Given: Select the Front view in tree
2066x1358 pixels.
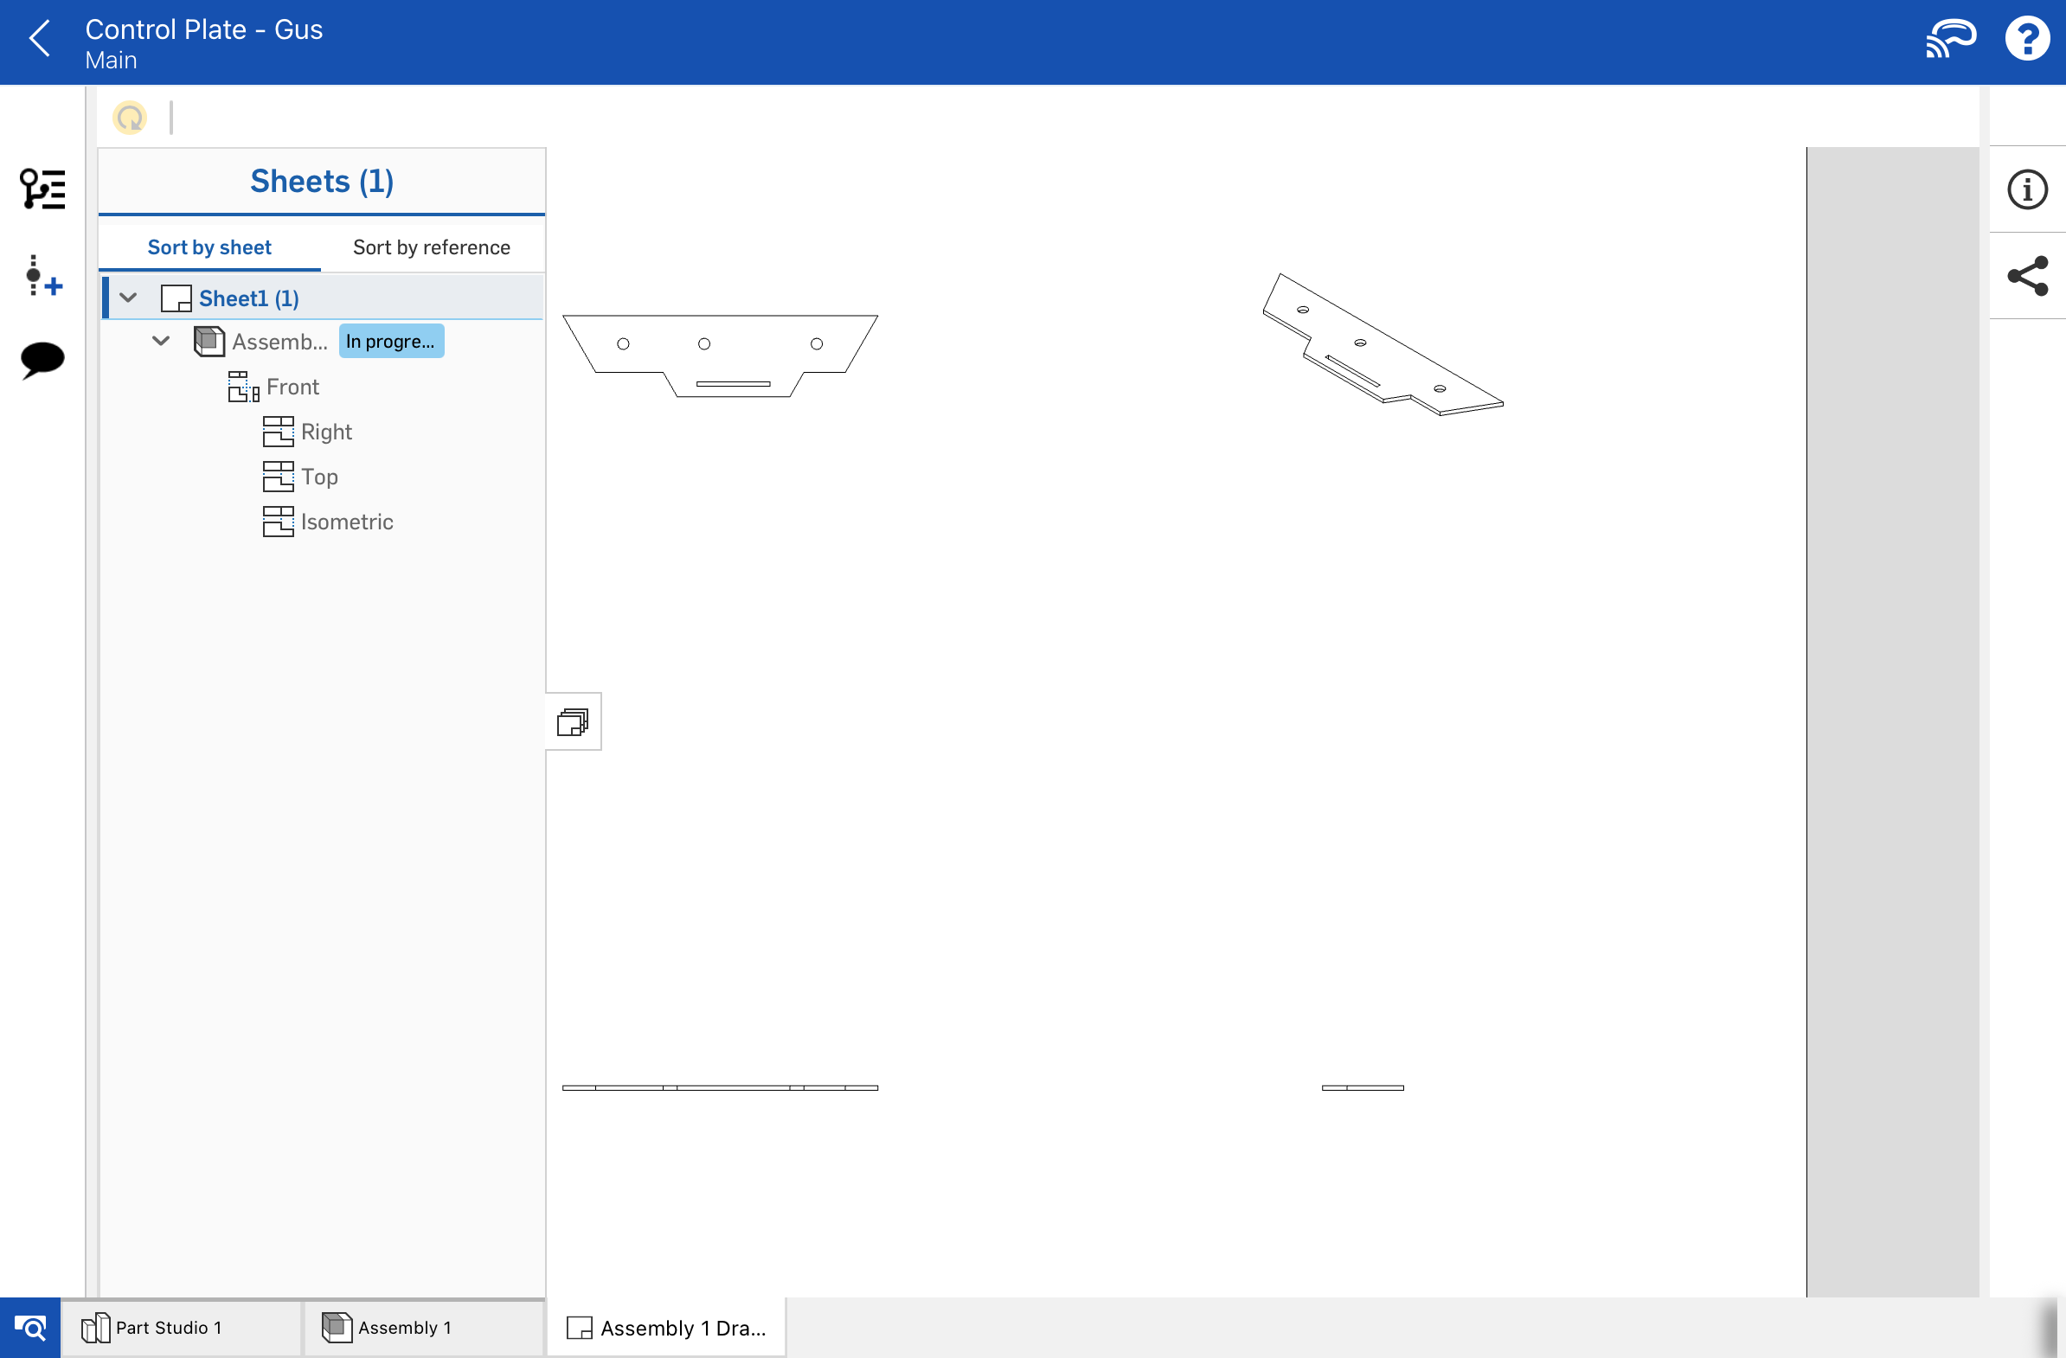Looking at the screenshot, I should [x=292, y=387].
